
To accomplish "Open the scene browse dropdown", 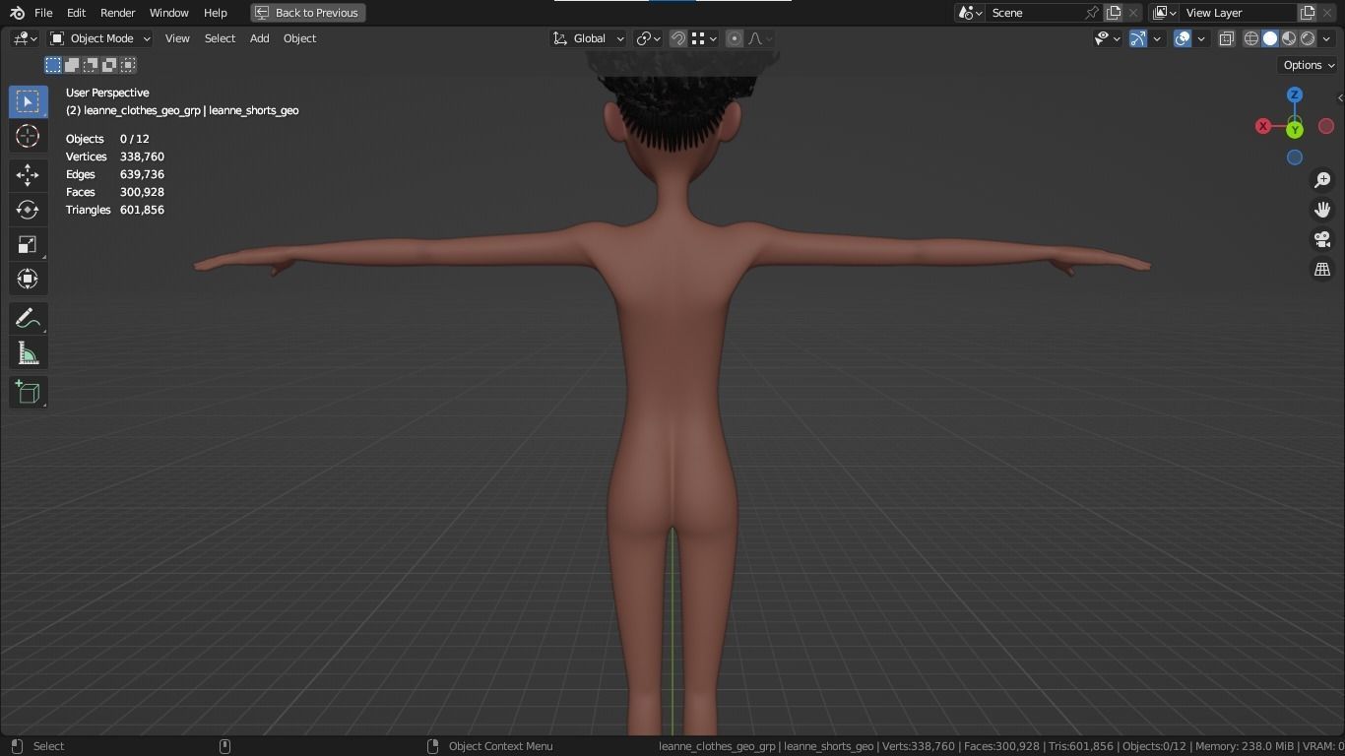I will click(x=970, y=13).
